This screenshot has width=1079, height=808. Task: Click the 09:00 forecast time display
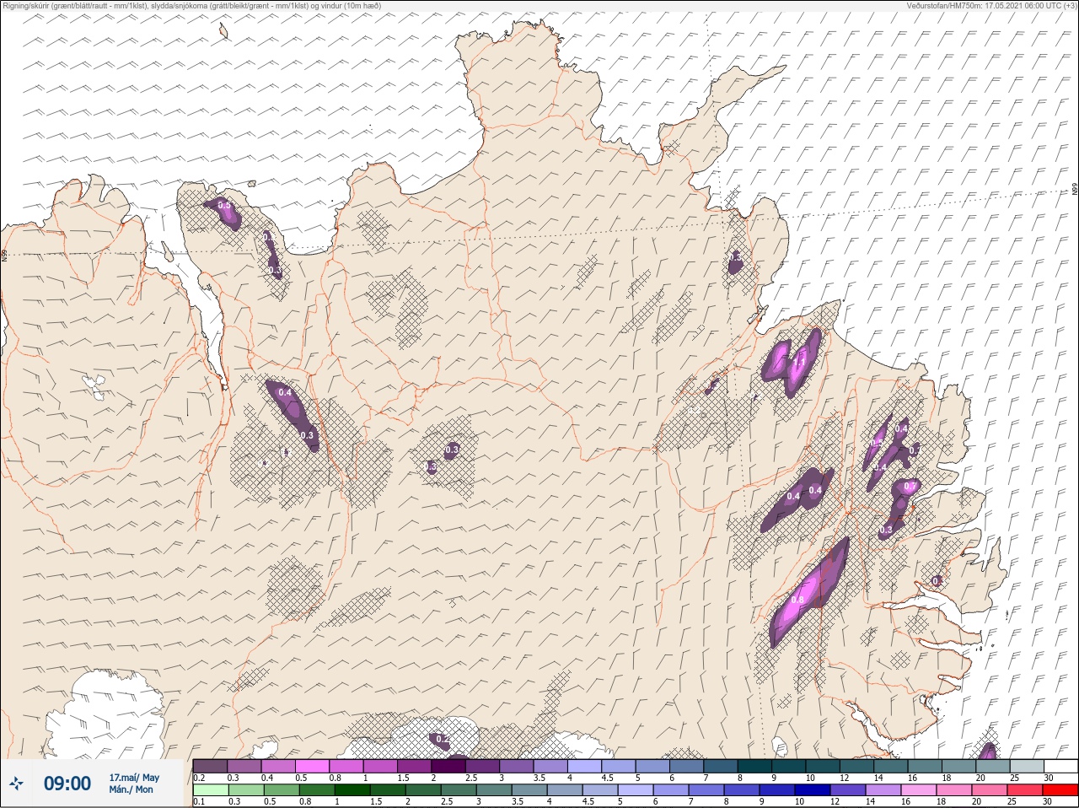pyautogui.click(x=67, y=784)
